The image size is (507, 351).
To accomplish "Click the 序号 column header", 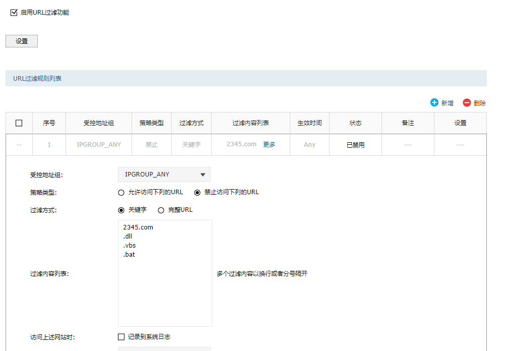I will tap(49, 123).
